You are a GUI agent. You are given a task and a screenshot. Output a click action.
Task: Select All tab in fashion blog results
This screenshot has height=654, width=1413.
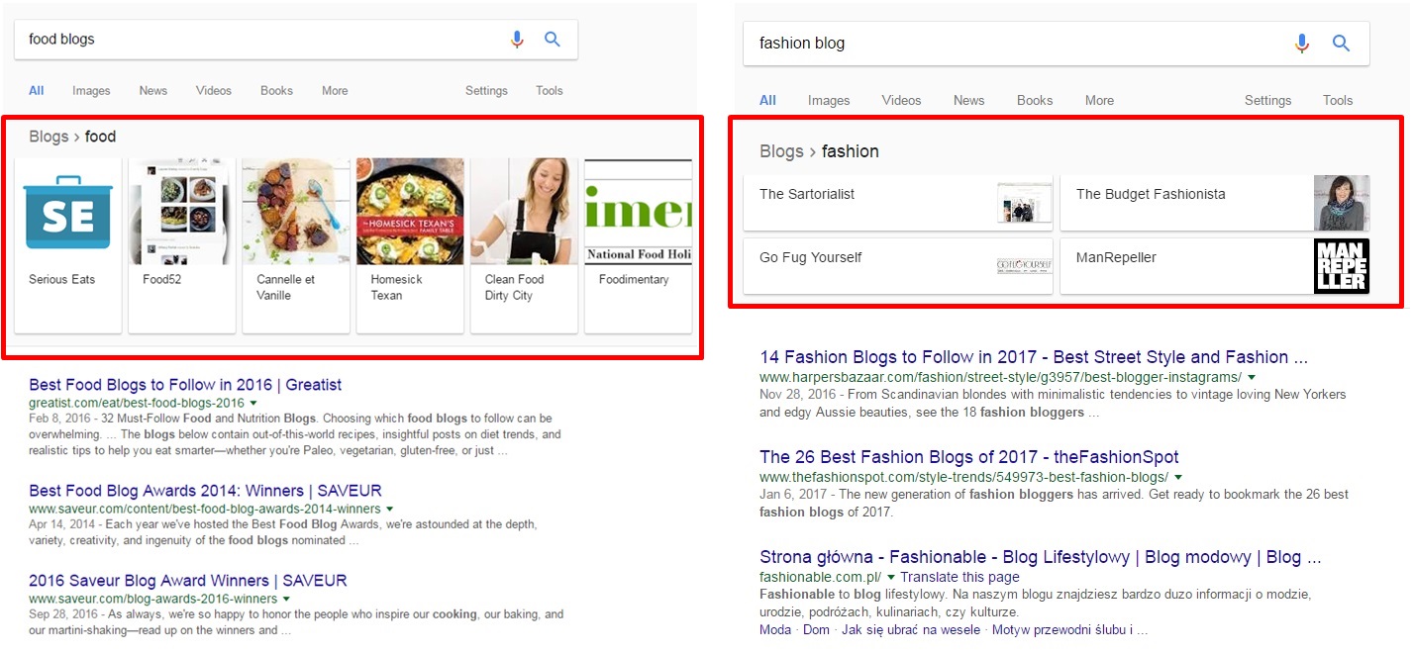click(x=767, y=100)
